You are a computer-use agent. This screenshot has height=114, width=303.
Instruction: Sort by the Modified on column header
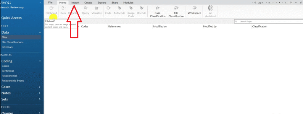point(160,26)
